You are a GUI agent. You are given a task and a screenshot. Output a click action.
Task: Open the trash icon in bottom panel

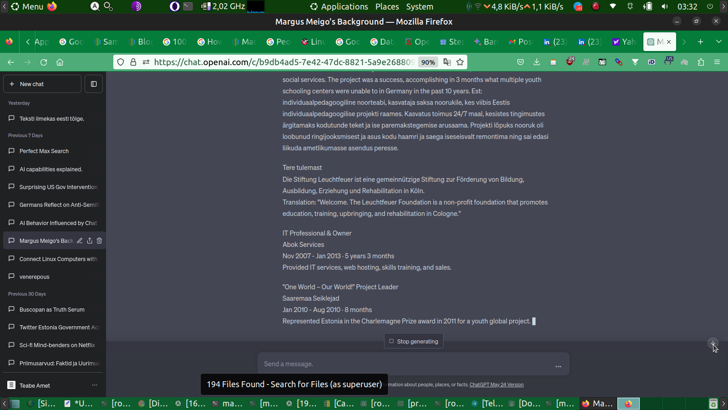coord(713,404)
